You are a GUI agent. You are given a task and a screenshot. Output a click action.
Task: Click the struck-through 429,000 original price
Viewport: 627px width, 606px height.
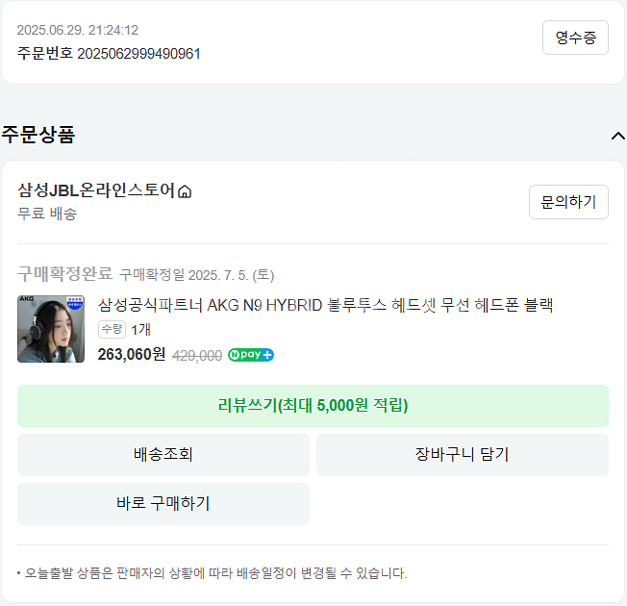point(197,355)
